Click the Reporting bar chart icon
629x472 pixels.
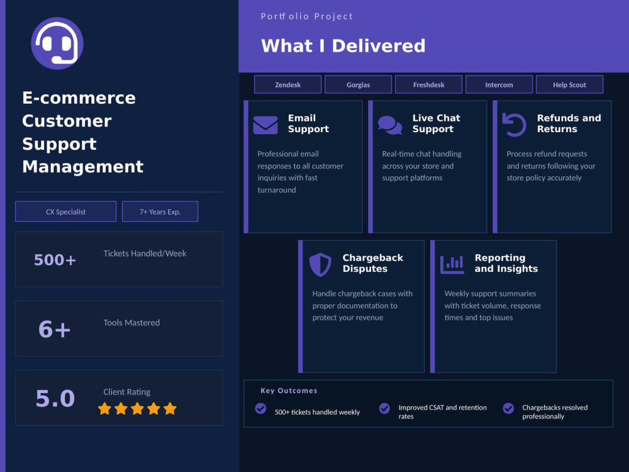coord(452,265)
